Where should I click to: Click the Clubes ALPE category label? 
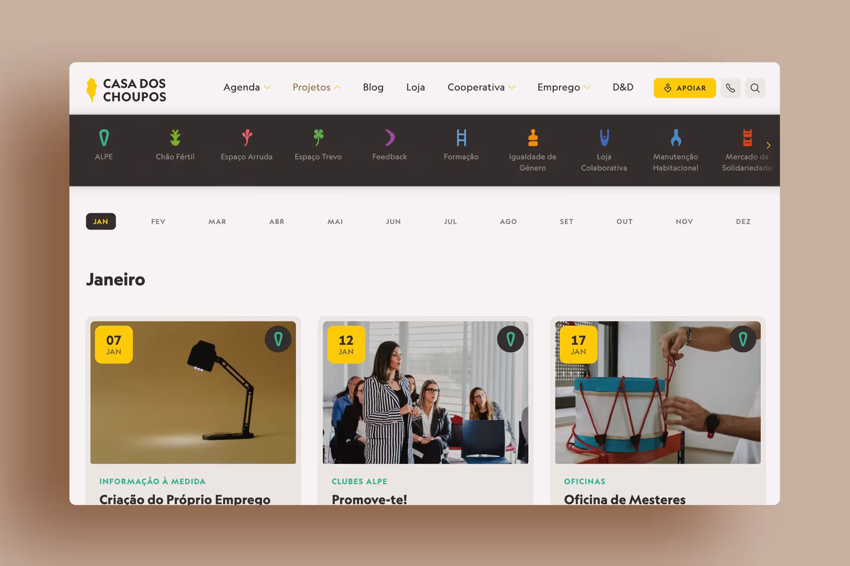click(359, 481)
